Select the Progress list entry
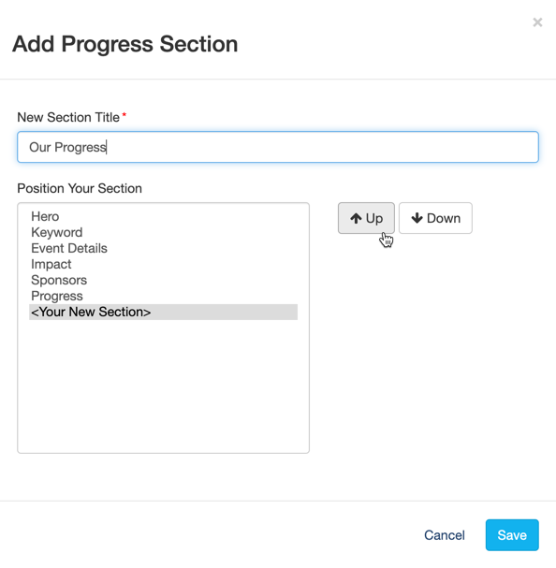The height and width of the screenshot is (568, 556). pyautogui.click(x=163, y=296)
